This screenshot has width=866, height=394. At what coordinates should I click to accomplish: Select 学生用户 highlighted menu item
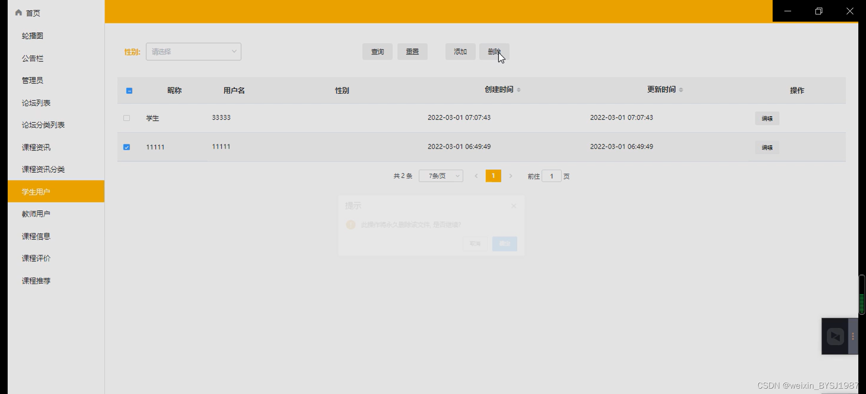click(56, 192)
